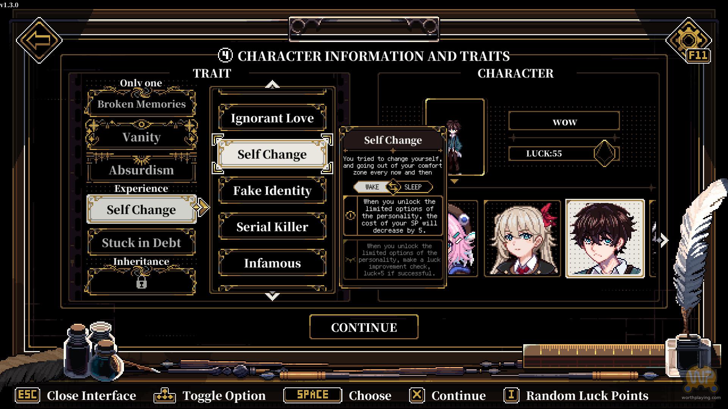Image resolution: width=728 pixels, height=409 pixels.
Task: Choose the Serial Killer trait
Action: click(x=272, y=227)
